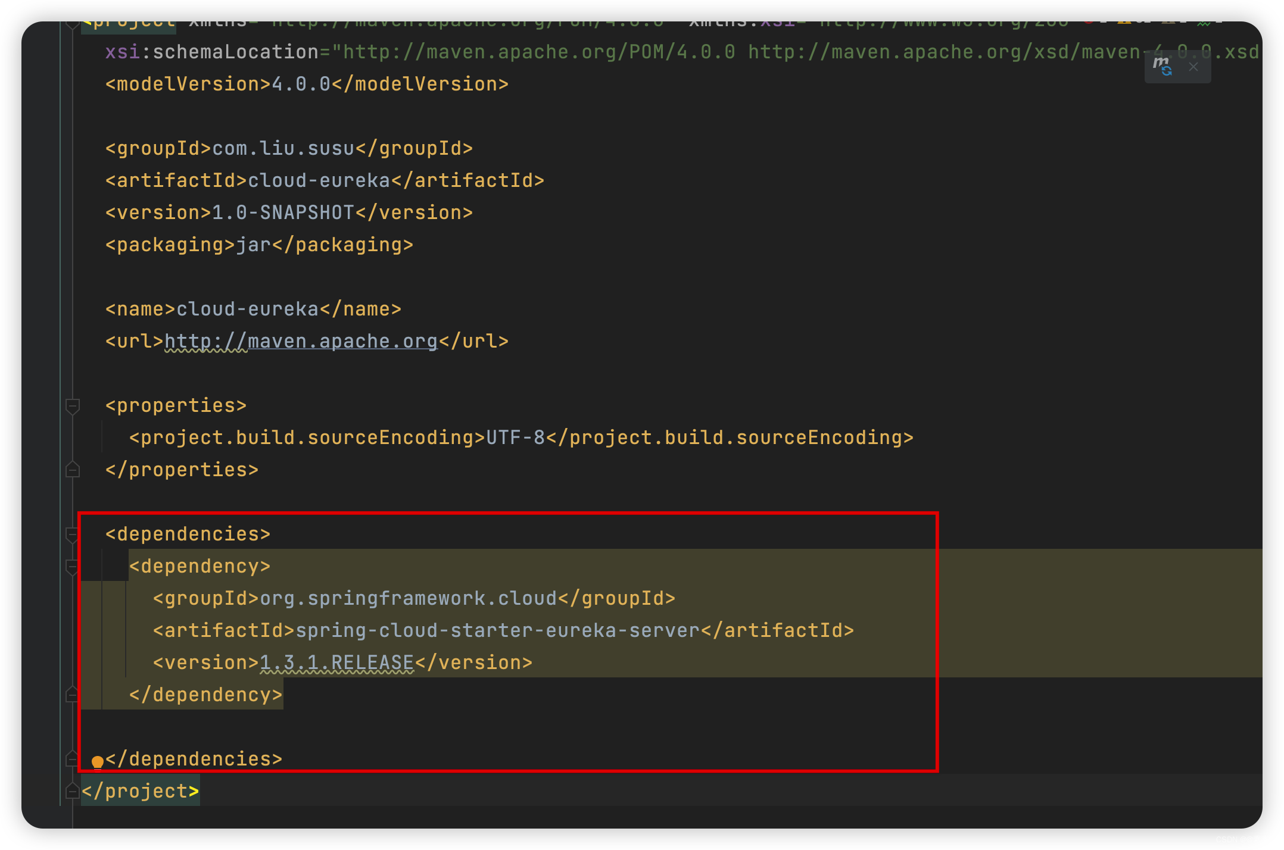Click fold marker beside </project> closing tag

[72, 791]
